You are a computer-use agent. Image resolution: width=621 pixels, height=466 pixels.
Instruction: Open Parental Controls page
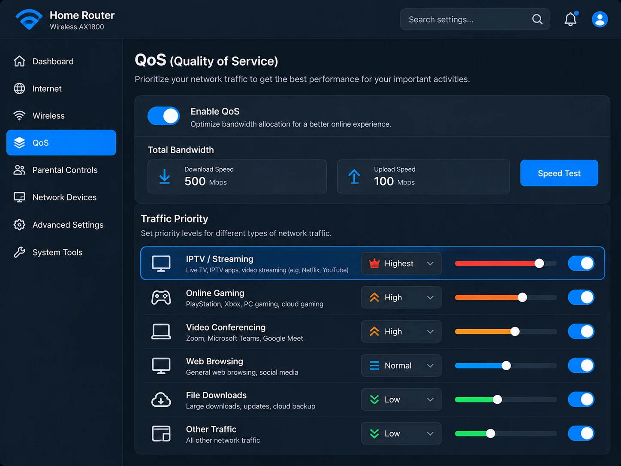pos(61,170)
